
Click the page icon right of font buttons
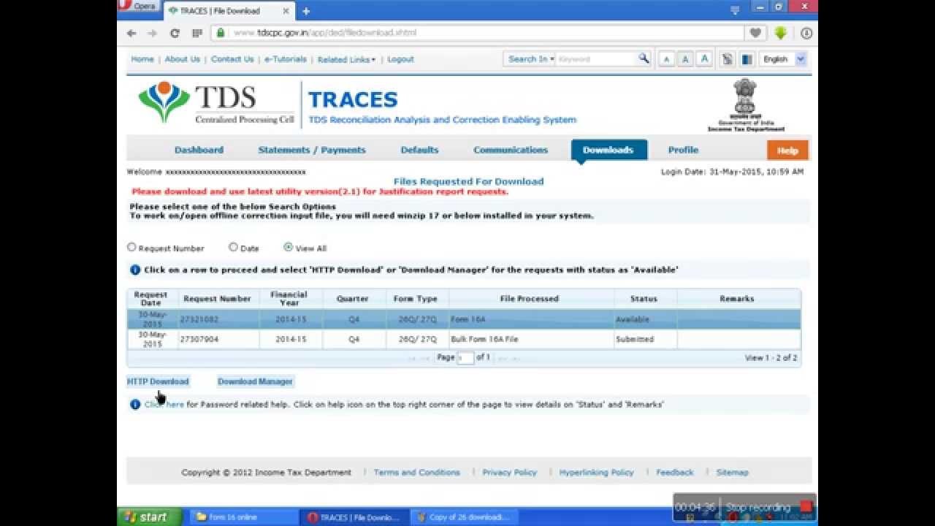(727, 59)
